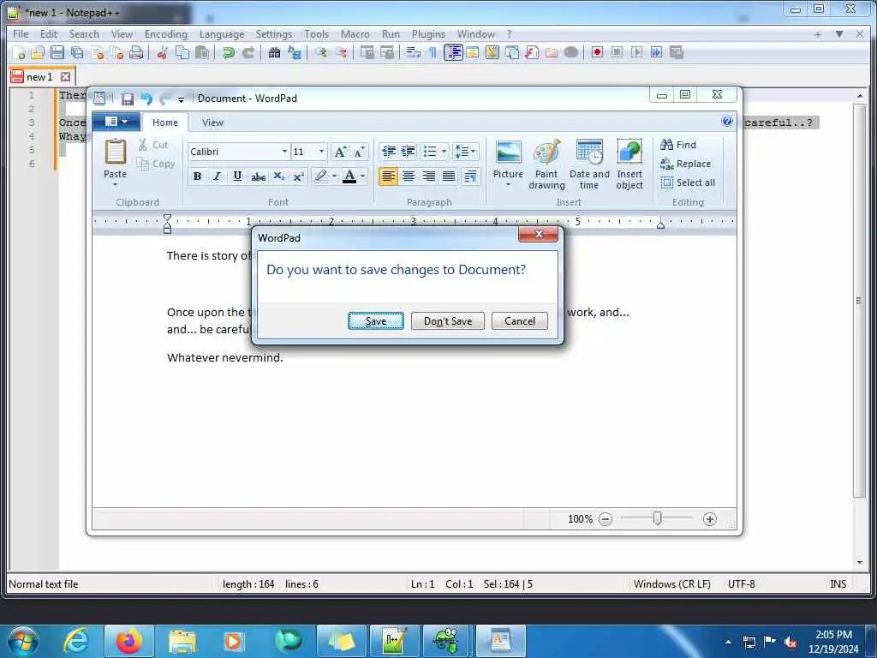The image size is (877, 658).
Task: Apply the font color A button
Action: click(x=349, y=176)
